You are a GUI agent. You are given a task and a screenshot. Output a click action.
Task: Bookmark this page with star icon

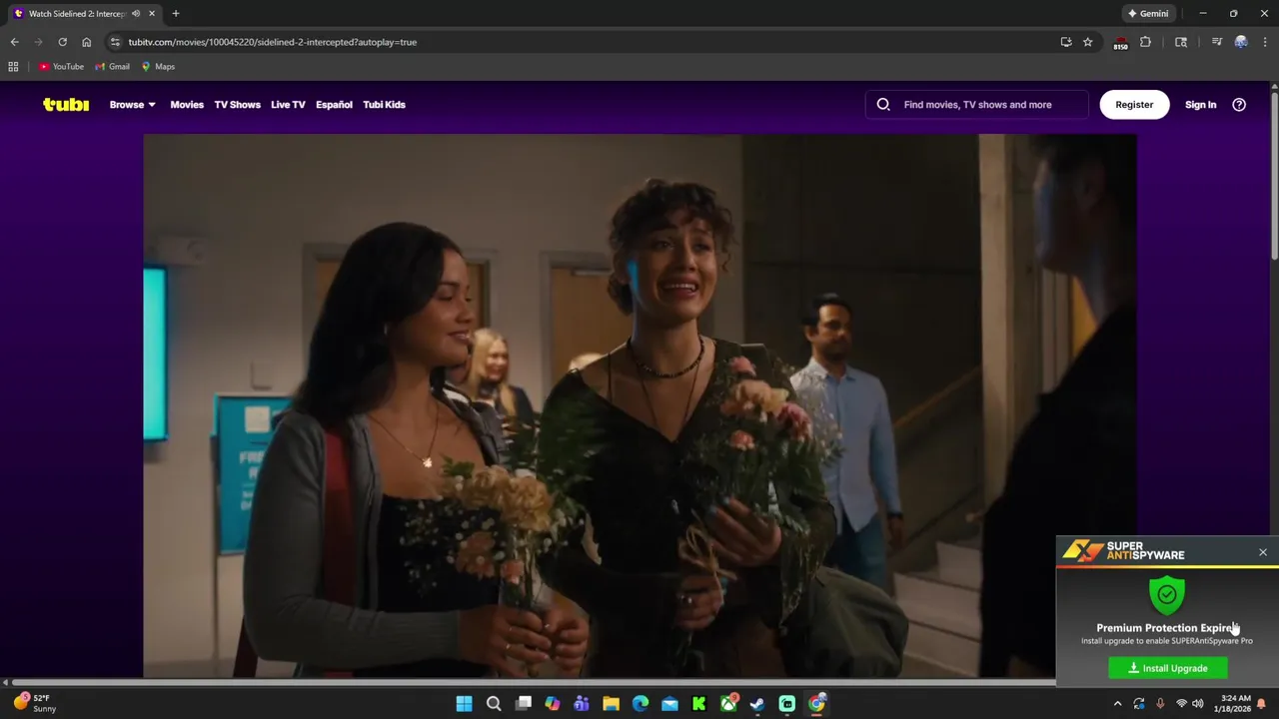pyautogui.click(x=1088, y=42)
